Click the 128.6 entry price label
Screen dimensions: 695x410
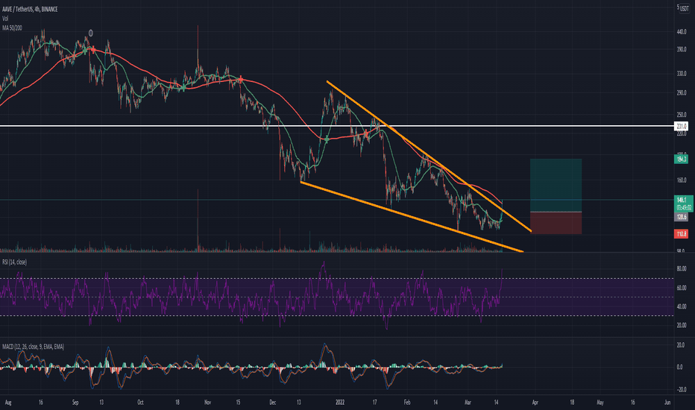point(681,217)
